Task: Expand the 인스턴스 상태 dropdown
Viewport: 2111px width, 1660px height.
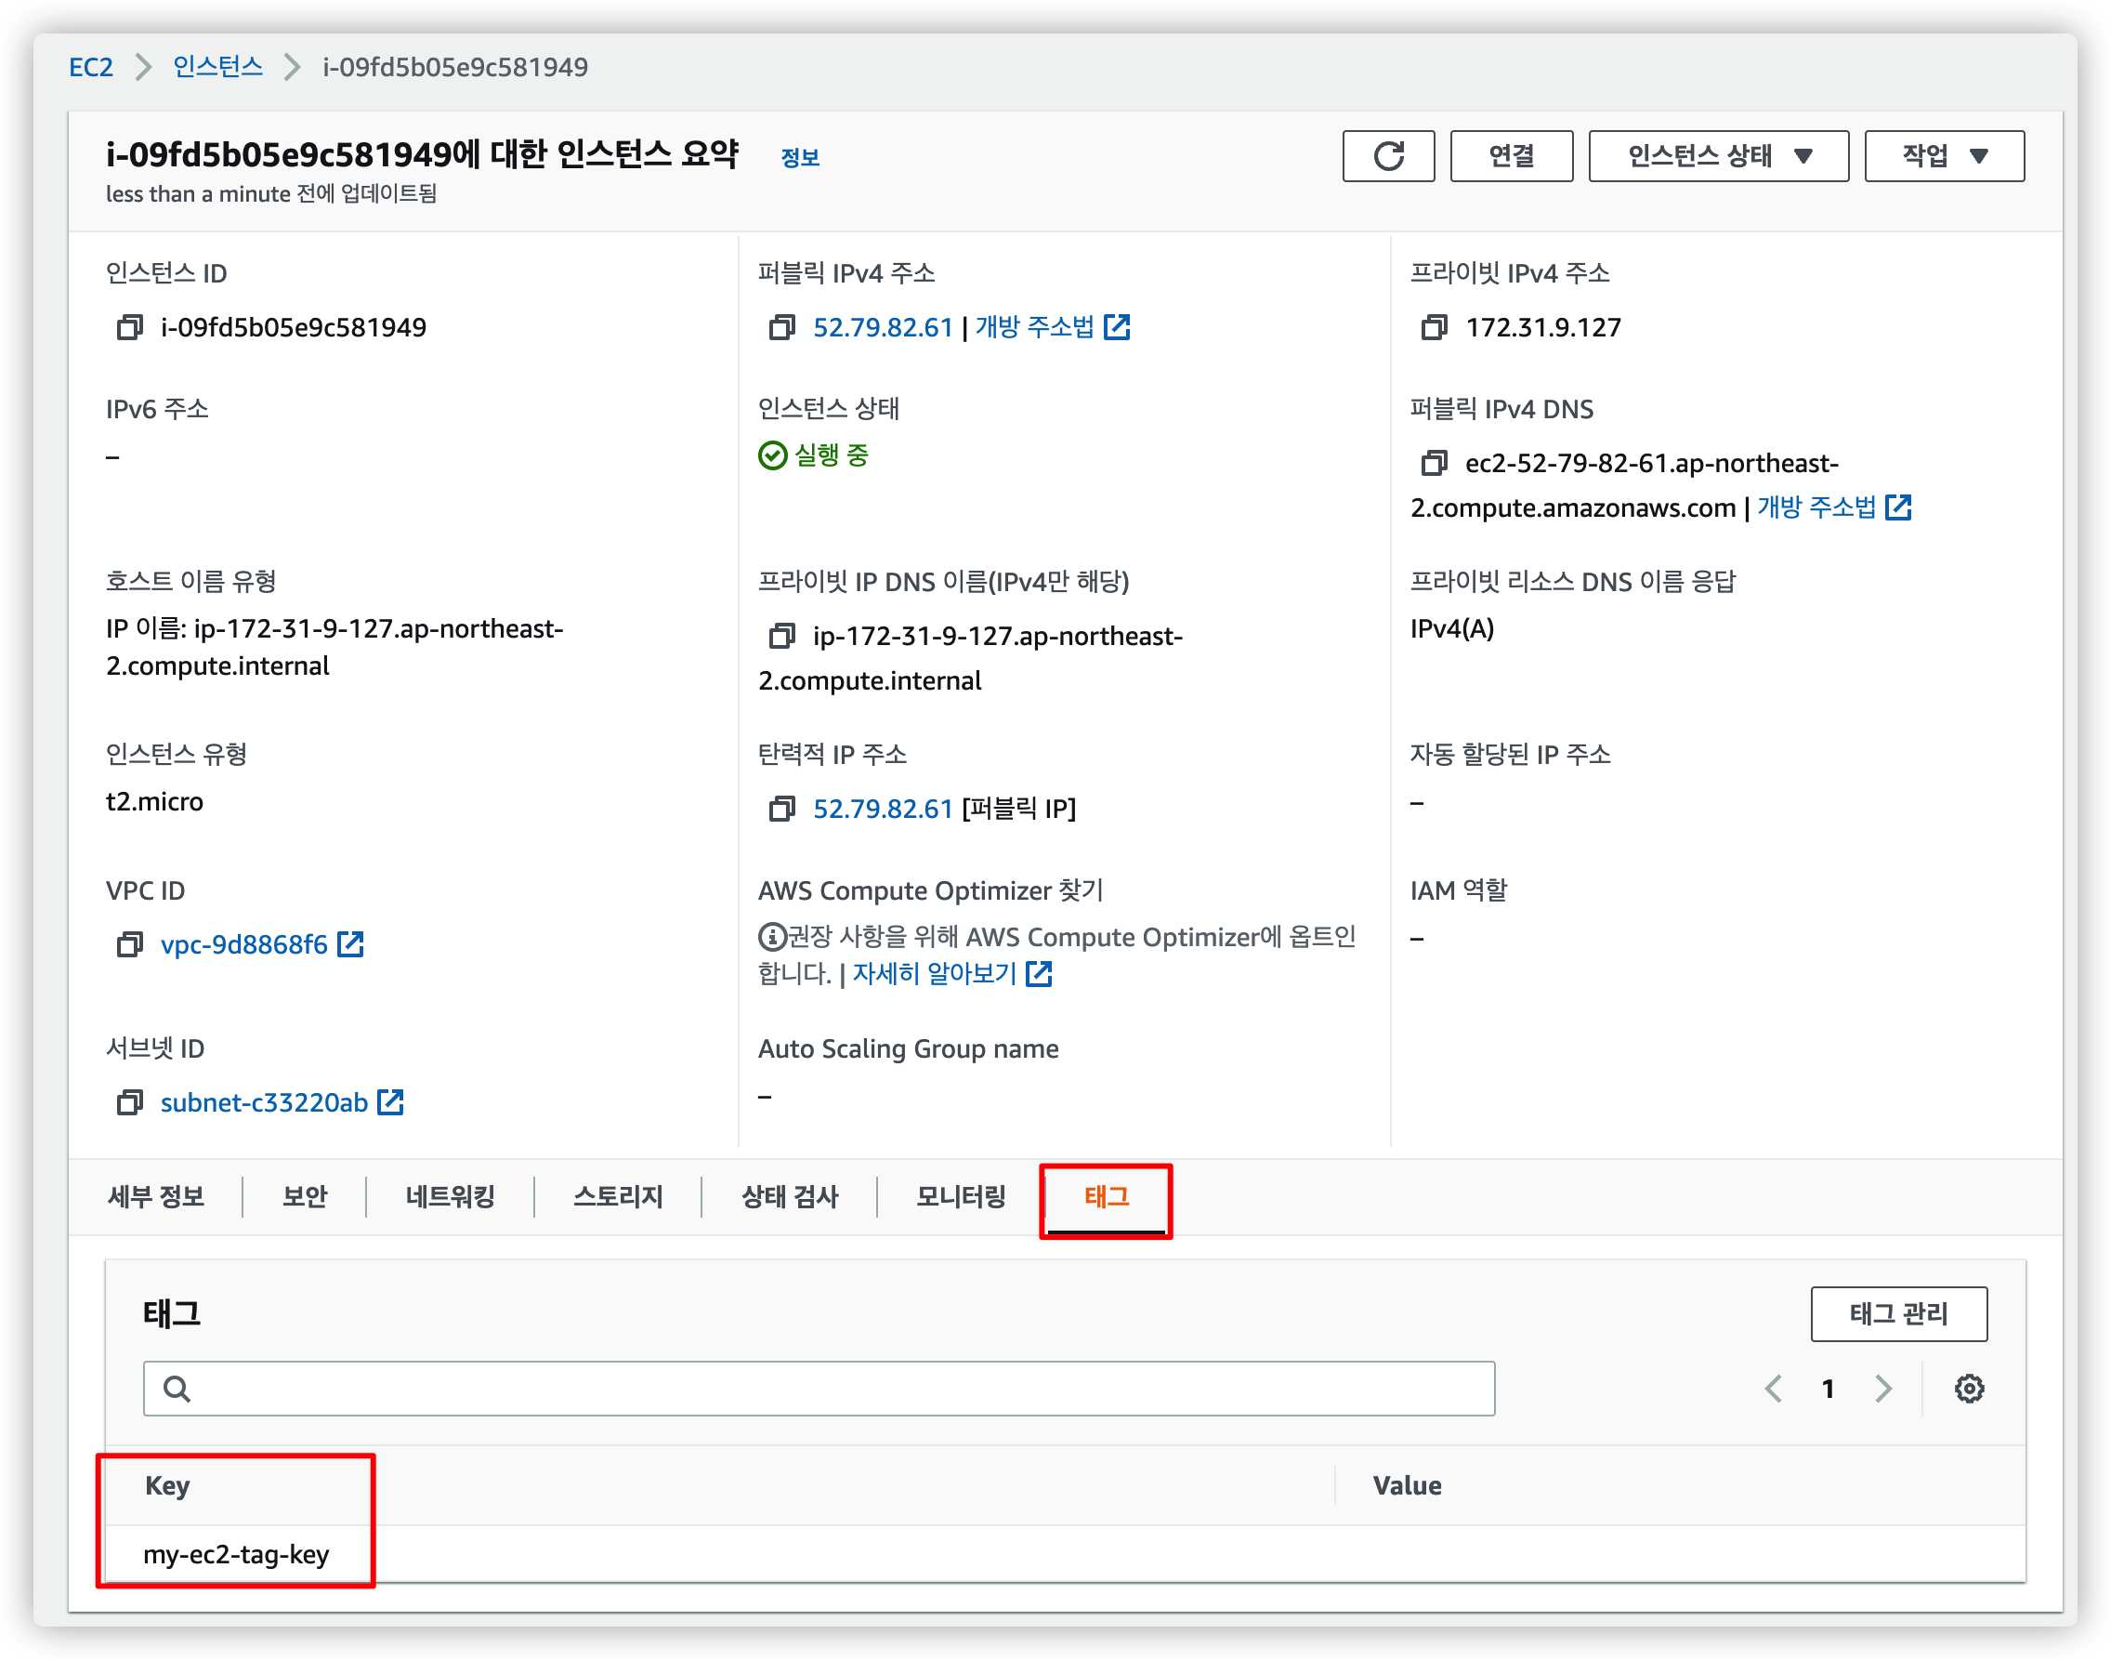Action: (x=1718, y=155)
